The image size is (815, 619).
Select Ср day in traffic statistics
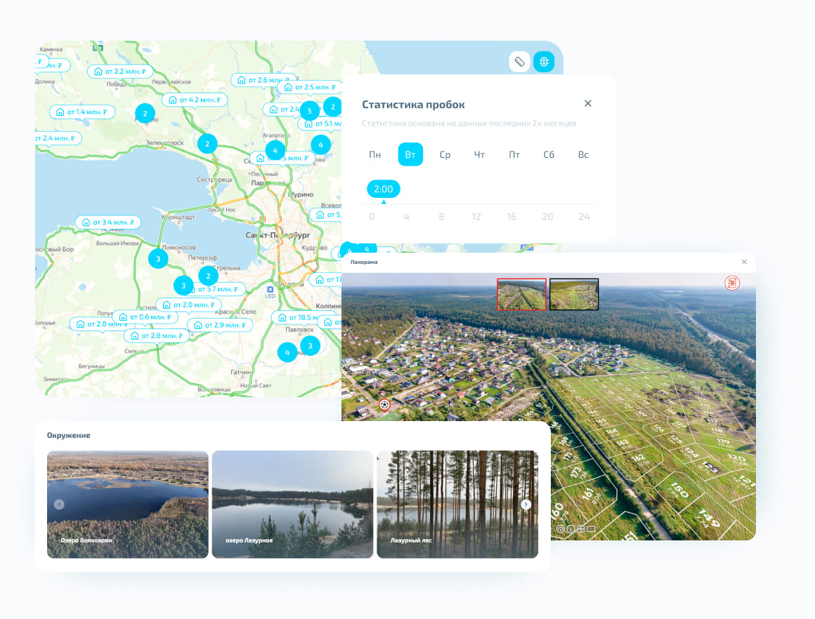[445, 154]
